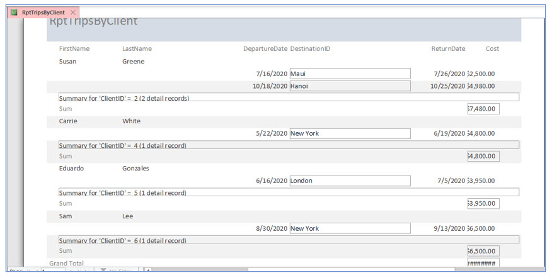The width and height of the screenshot is (552, 278).
Task: Click the Sum label under Susan Greene
Action: [x=66, y=109]
